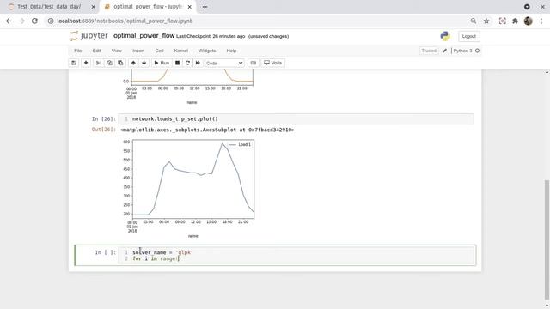
Task: Click the Last Checkpoint status text
Action: (211, 36)
